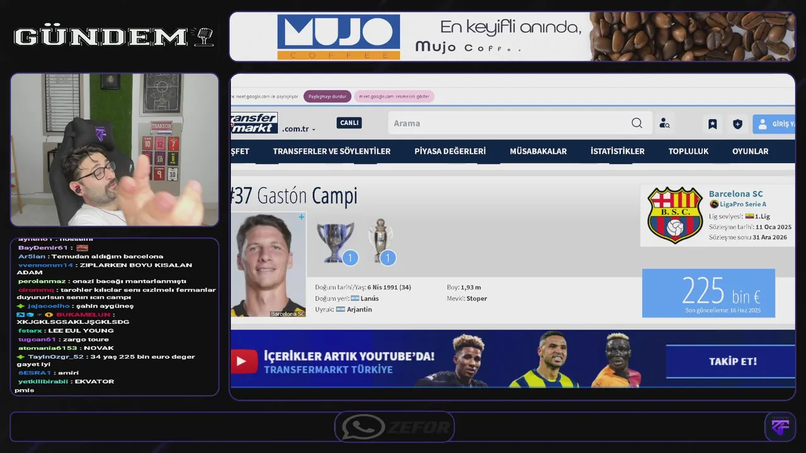This screenshot has width=806, height=453.
Task: Click the plus icon on player photo
Action: click(x=301, y=217)
